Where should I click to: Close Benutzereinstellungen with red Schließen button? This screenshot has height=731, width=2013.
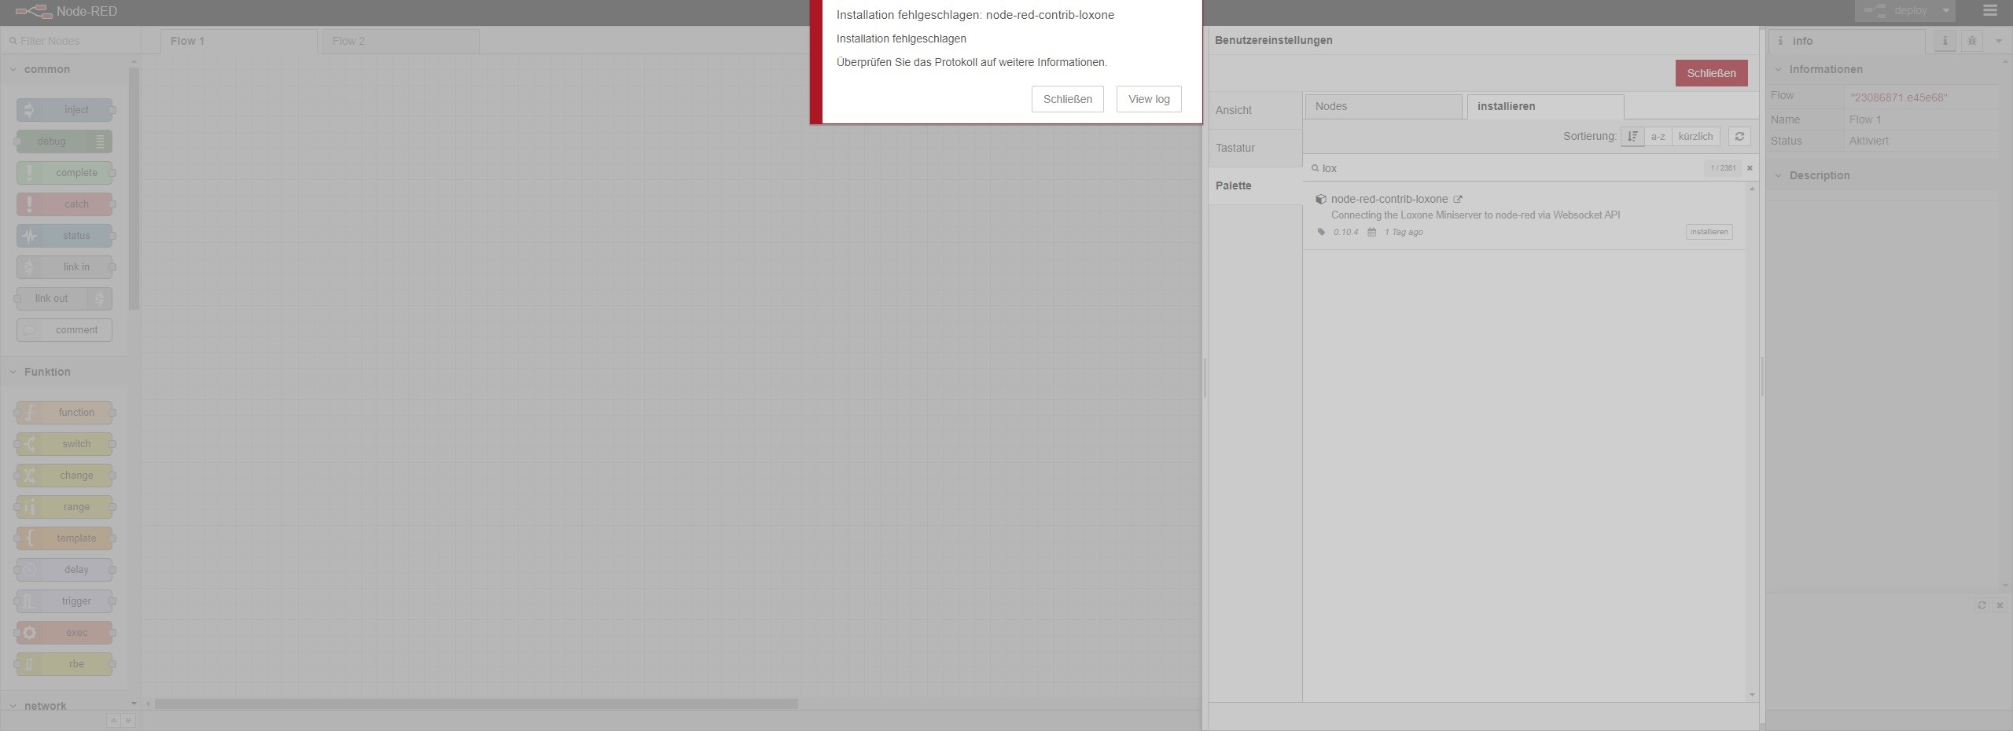coord(1711,73)
